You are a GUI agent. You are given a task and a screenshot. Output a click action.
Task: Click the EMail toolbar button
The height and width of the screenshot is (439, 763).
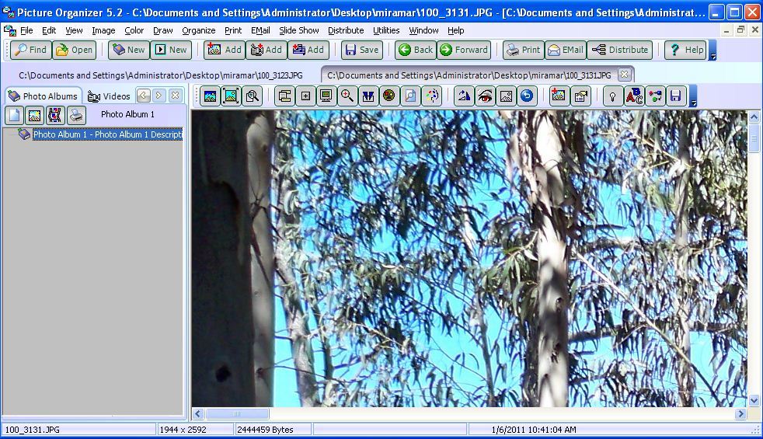point(565,50)
